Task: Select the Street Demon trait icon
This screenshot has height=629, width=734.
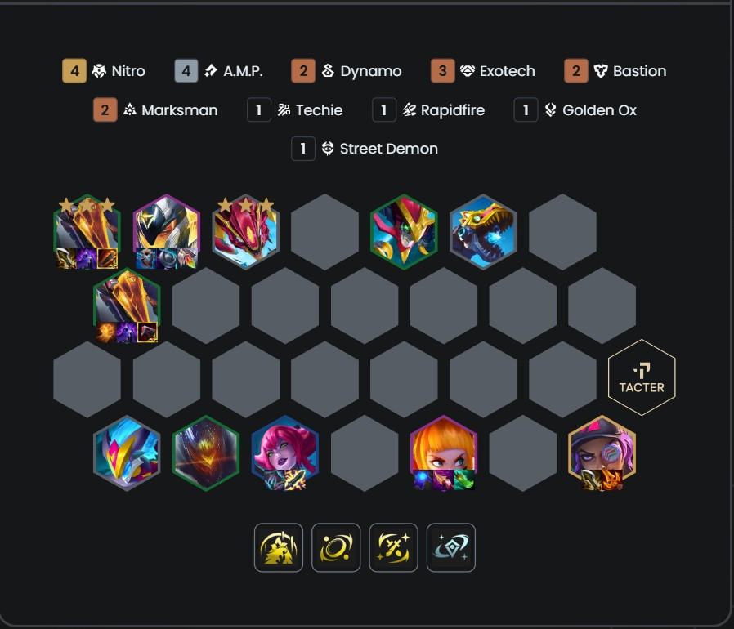Action: pos(328,149)
